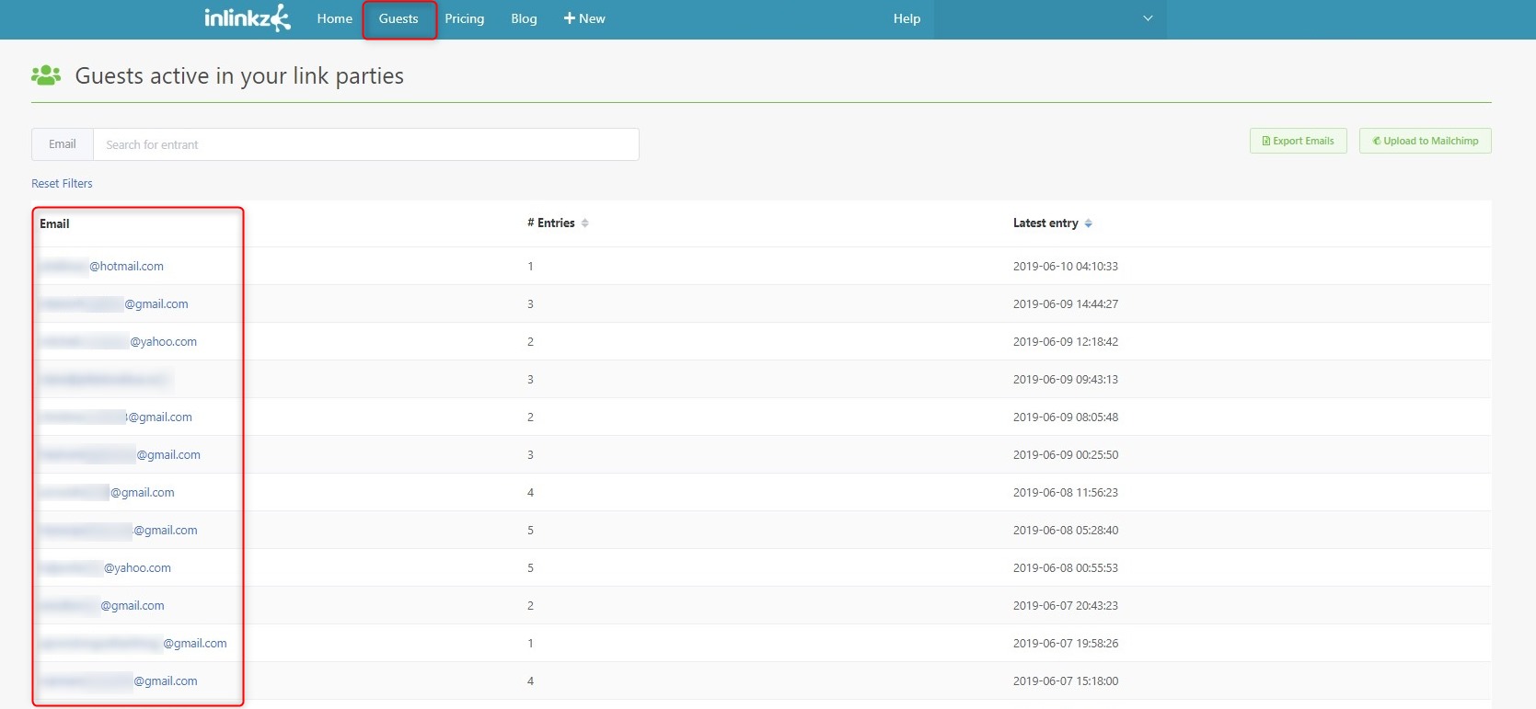Select timestamp 2019-06-09 08:05:48
This screenshot has width=1536, height=709.
[1066, 417]
